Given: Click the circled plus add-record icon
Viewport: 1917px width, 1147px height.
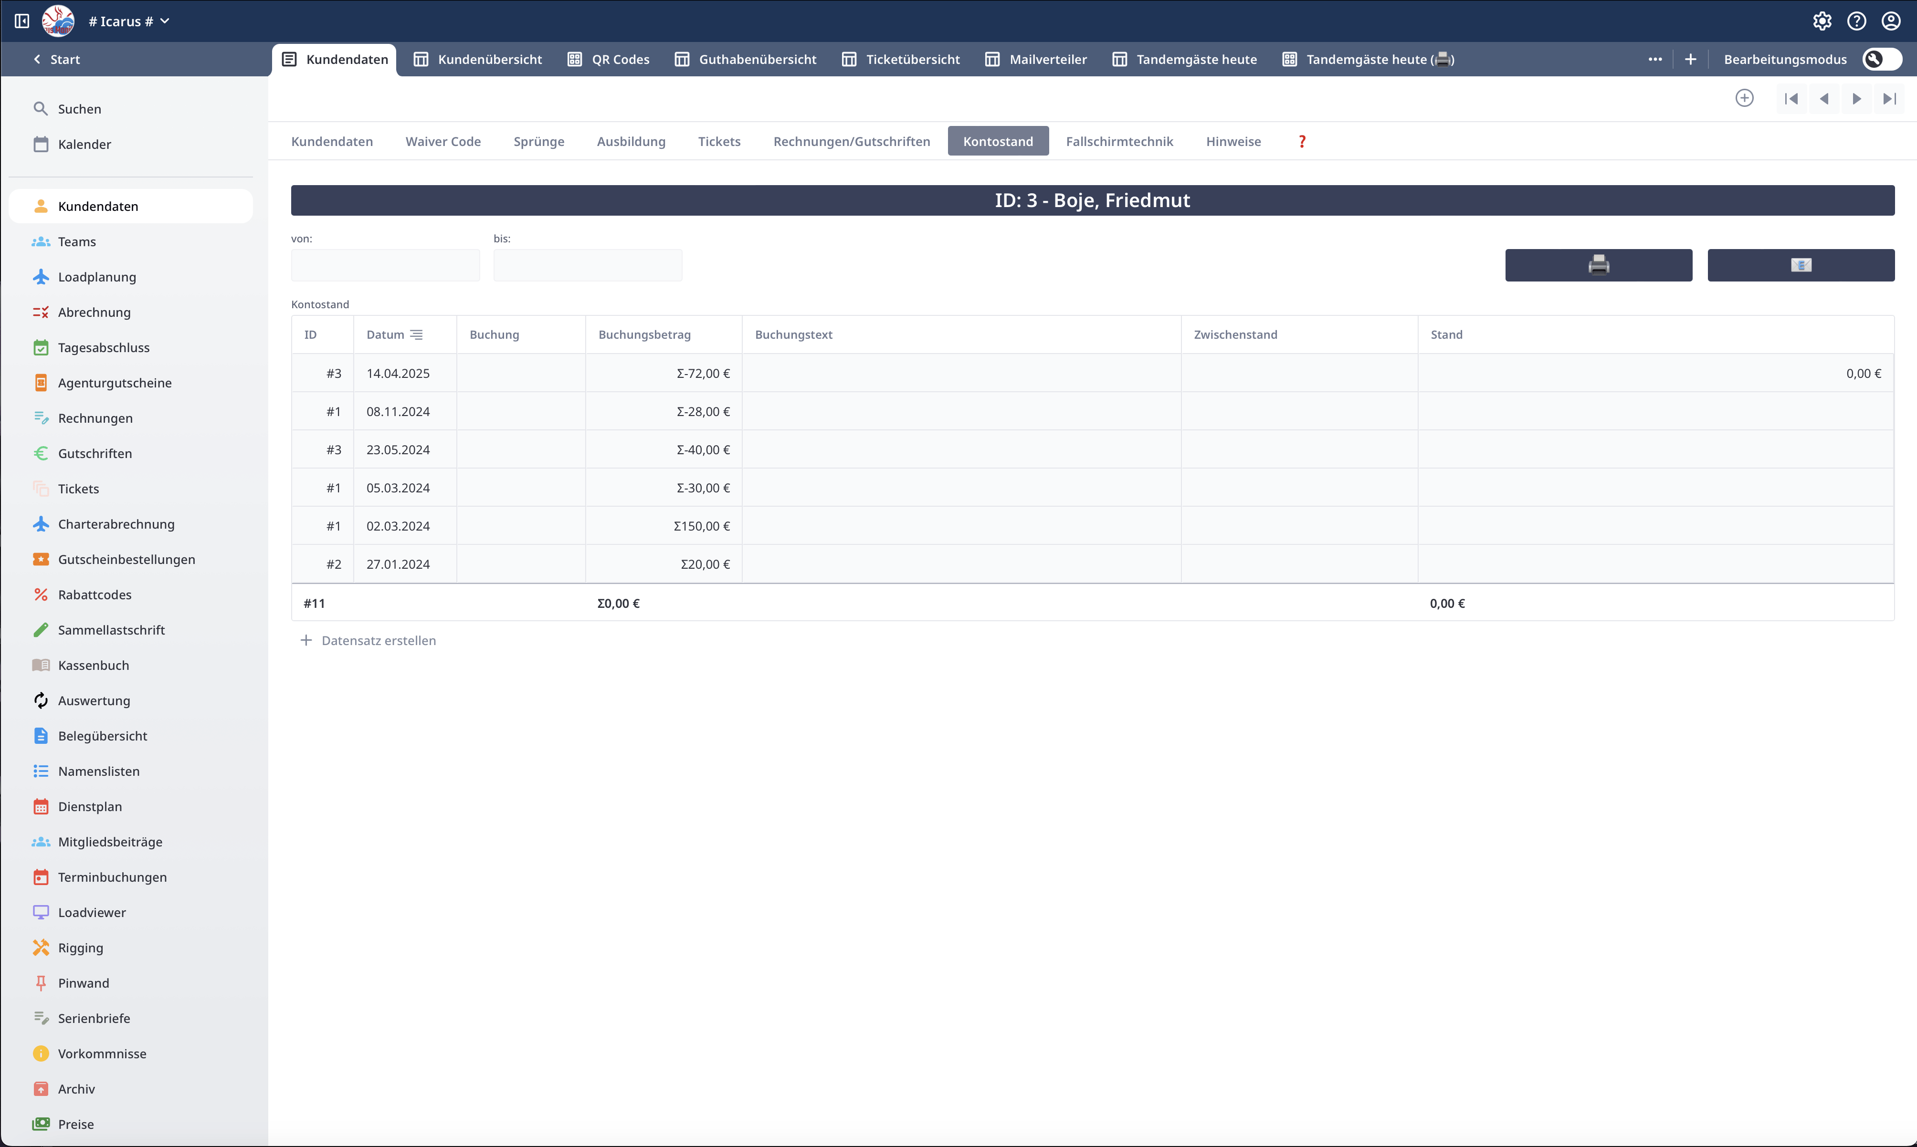Looking at the screenshot, I should tap(1744, 98).
